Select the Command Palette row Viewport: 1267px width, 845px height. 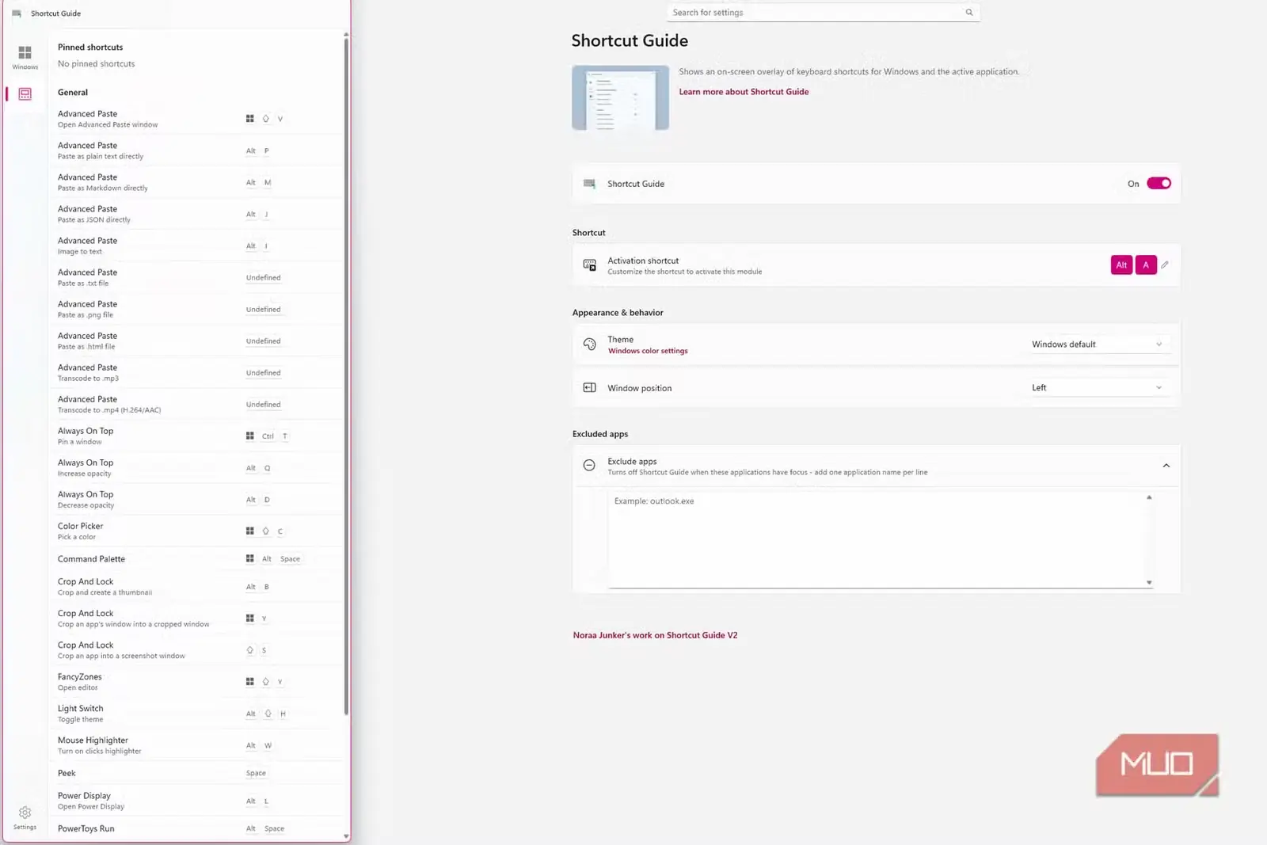click(196, 559)
